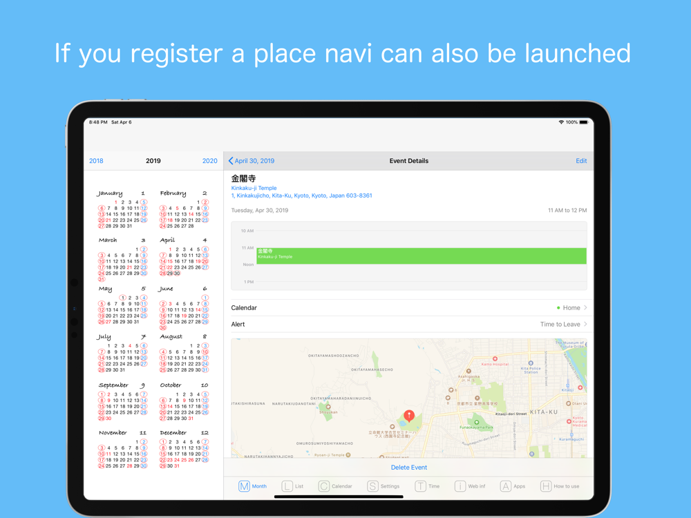Select the April month heading
This screenshot has width=691, height=518.
pyautogui.click(x=167, y=240)
